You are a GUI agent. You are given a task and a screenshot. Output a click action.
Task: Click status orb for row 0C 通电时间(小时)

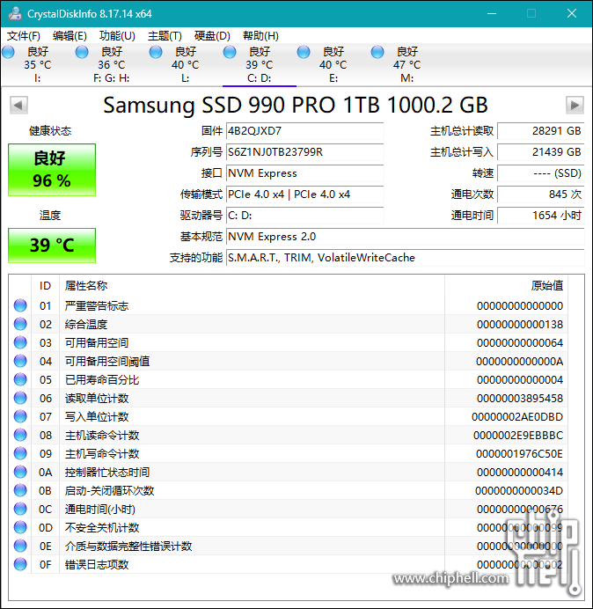pyautogui.click(x=20, y=510)
